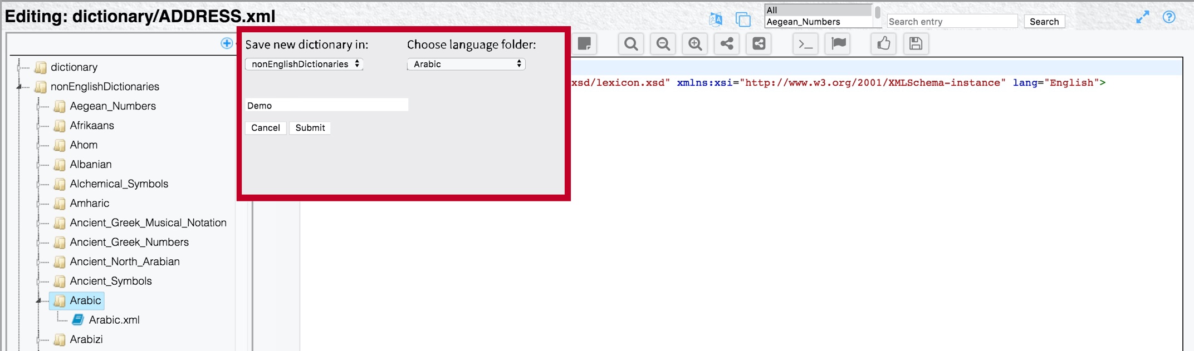Screen dimensions: 1194x351
Task: Select All in the header language list
Action: 818,10
